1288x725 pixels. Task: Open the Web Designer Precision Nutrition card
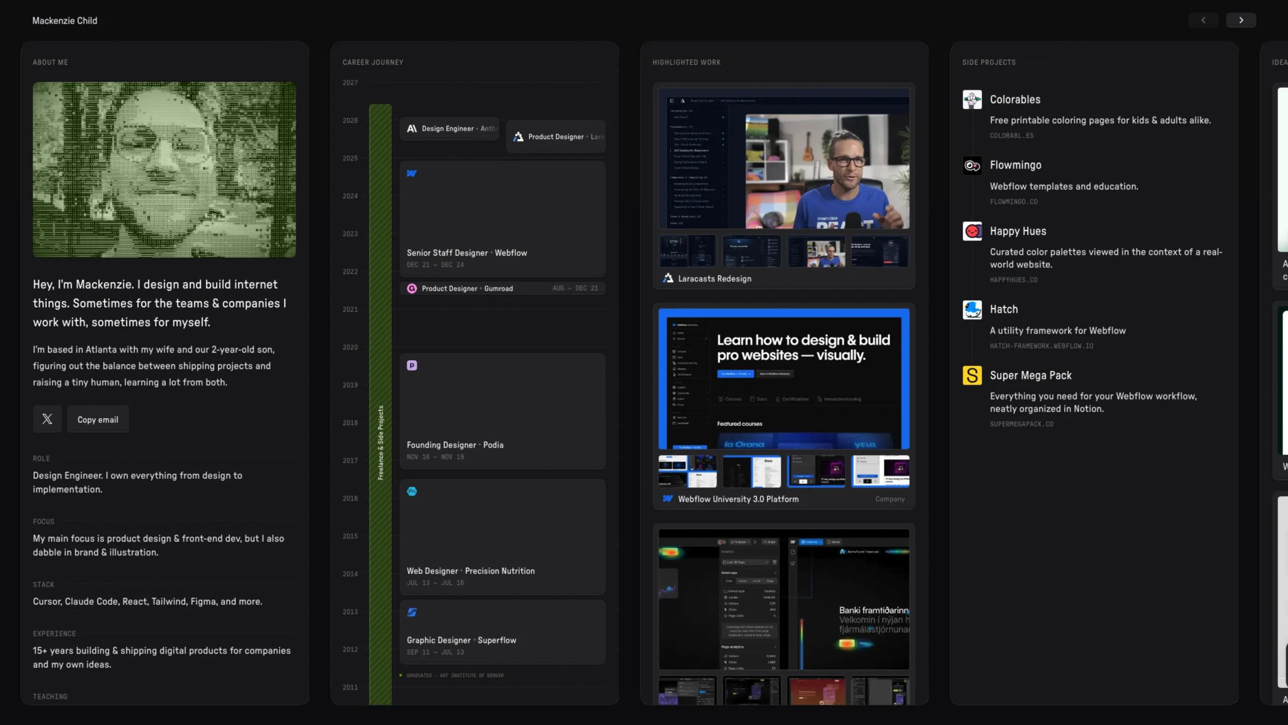click(x=502, y=537)
